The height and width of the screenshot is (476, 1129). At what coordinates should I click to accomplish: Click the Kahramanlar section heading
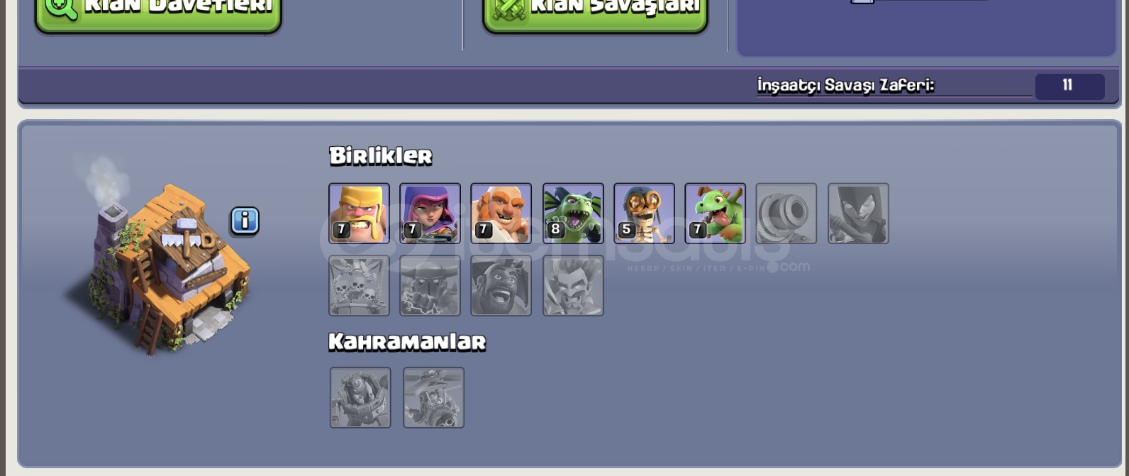coord(407,343)
